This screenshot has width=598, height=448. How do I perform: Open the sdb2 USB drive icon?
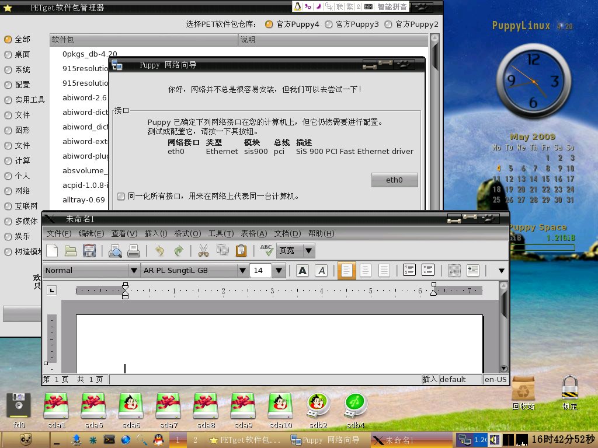318,405
